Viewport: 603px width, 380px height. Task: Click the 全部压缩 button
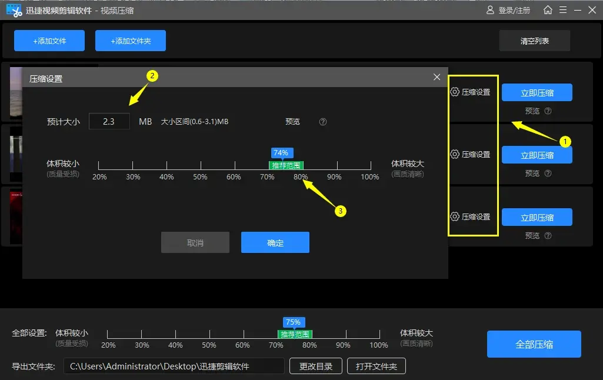[534, 344]
